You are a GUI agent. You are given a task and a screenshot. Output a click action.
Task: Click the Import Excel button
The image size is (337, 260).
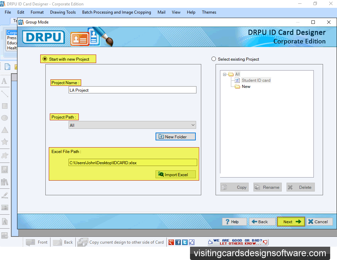point(176,174)
